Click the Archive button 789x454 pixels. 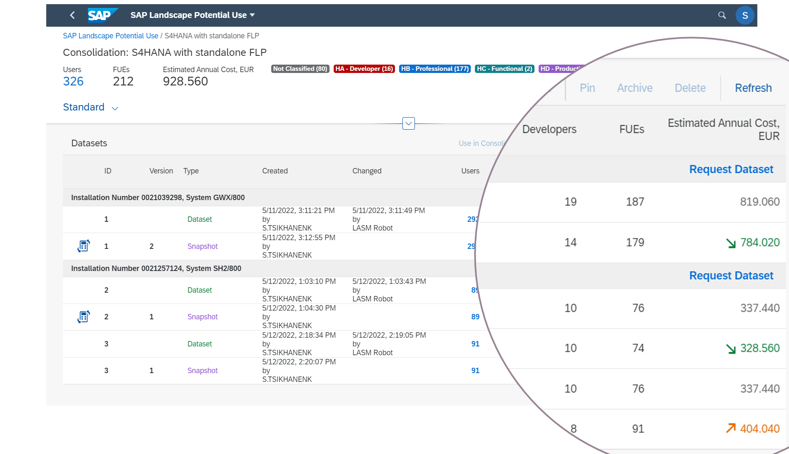point(635,88)
